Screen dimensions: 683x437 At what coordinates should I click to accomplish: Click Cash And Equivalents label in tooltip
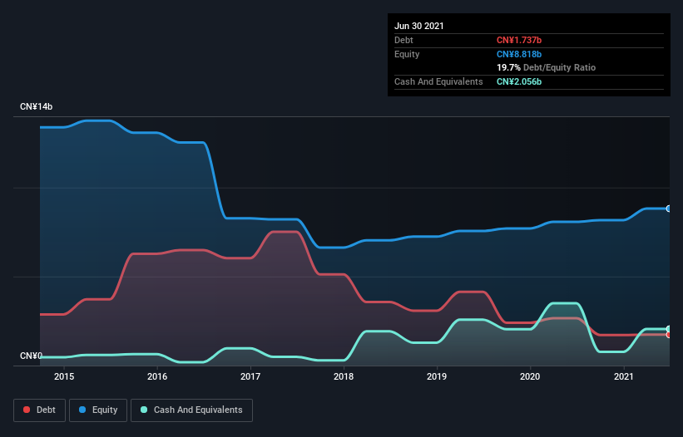coord(438,81)
